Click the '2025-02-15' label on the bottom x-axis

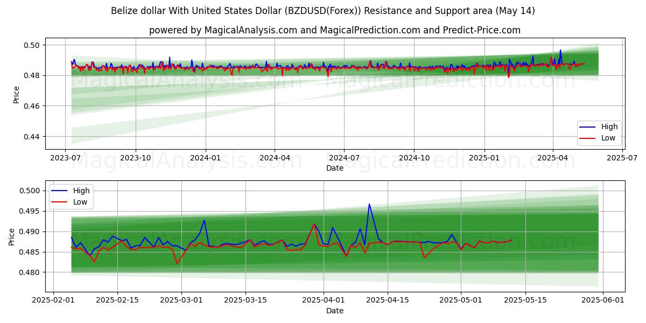(x=118, y=300)
